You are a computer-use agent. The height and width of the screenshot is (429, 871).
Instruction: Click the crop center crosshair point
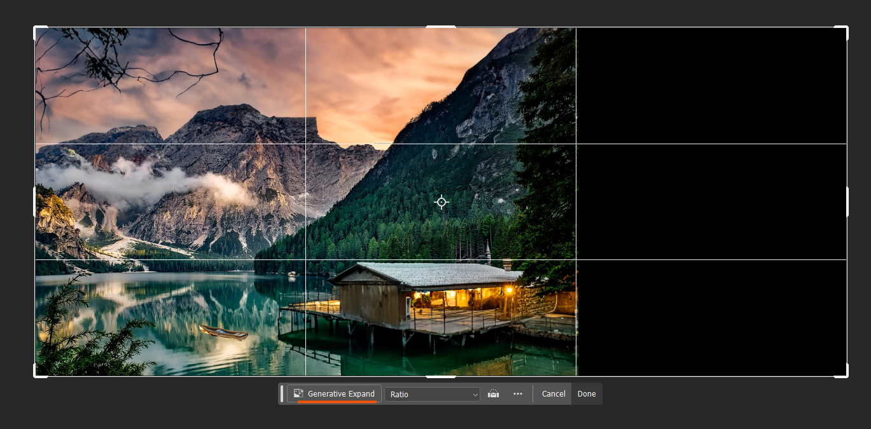click(441, 202)
